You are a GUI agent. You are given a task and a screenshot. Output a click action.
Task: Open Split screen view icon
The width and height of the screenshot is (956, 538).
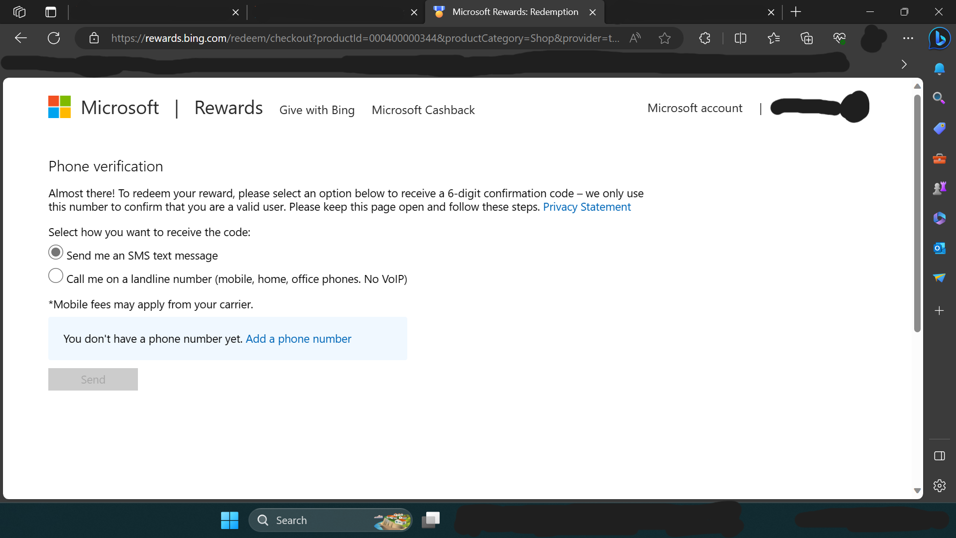pos(740,38)
